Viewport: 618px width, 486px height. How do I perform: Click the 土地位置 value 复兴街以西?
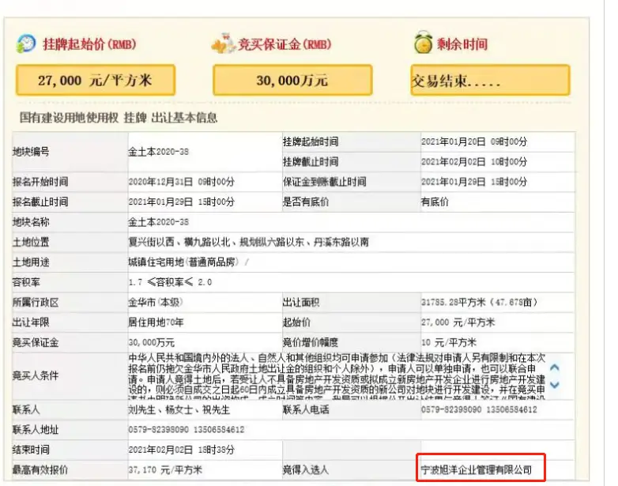(x=248, y=242)
